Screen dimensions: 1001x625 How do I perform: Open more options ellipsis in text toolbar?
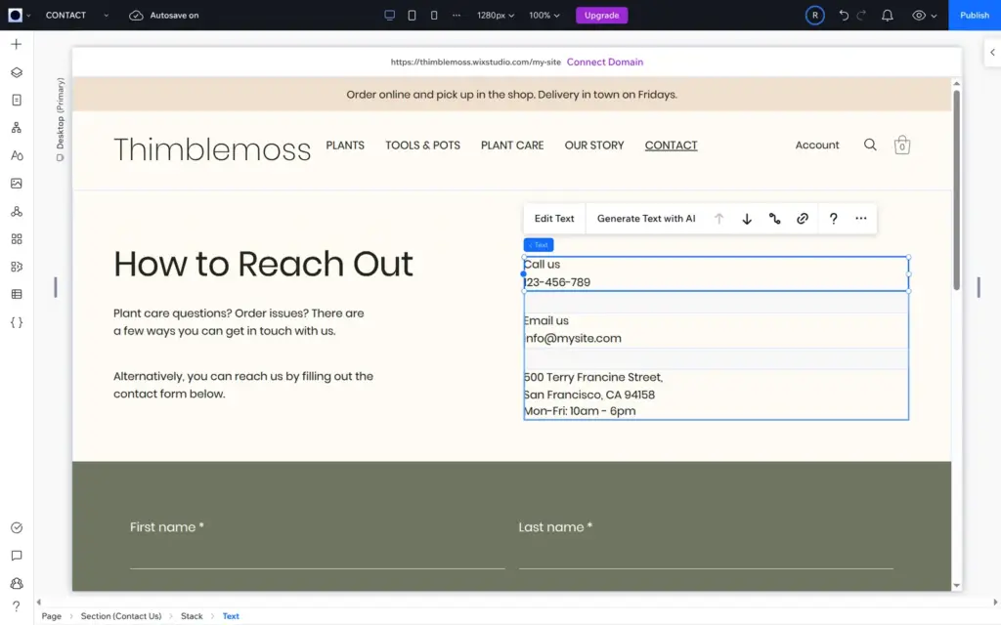[x=861, y=219]
